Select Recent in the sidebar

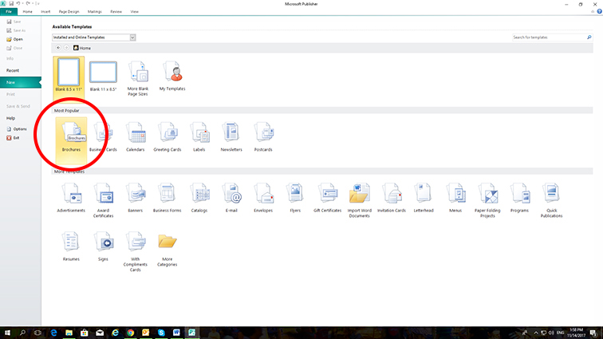coord(13,70)
